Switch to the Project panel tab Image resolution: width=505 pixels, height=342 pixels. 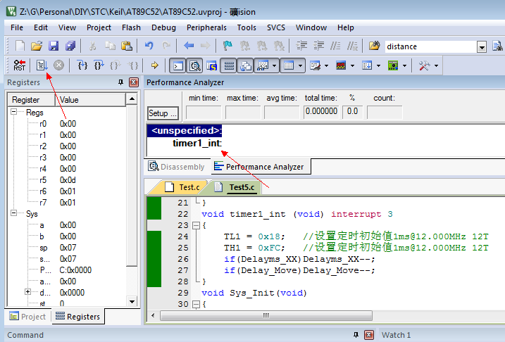27,317
